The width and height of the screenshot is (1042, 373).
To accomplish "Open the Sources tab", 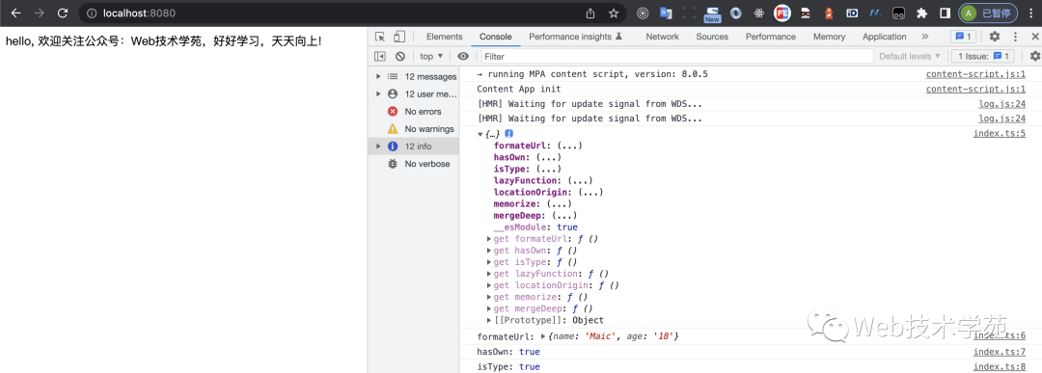I will click(712, 37).
